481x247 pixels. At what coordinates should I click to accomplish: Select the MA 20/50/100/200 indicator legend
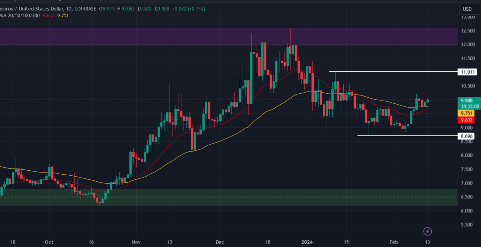coord(20,16)
